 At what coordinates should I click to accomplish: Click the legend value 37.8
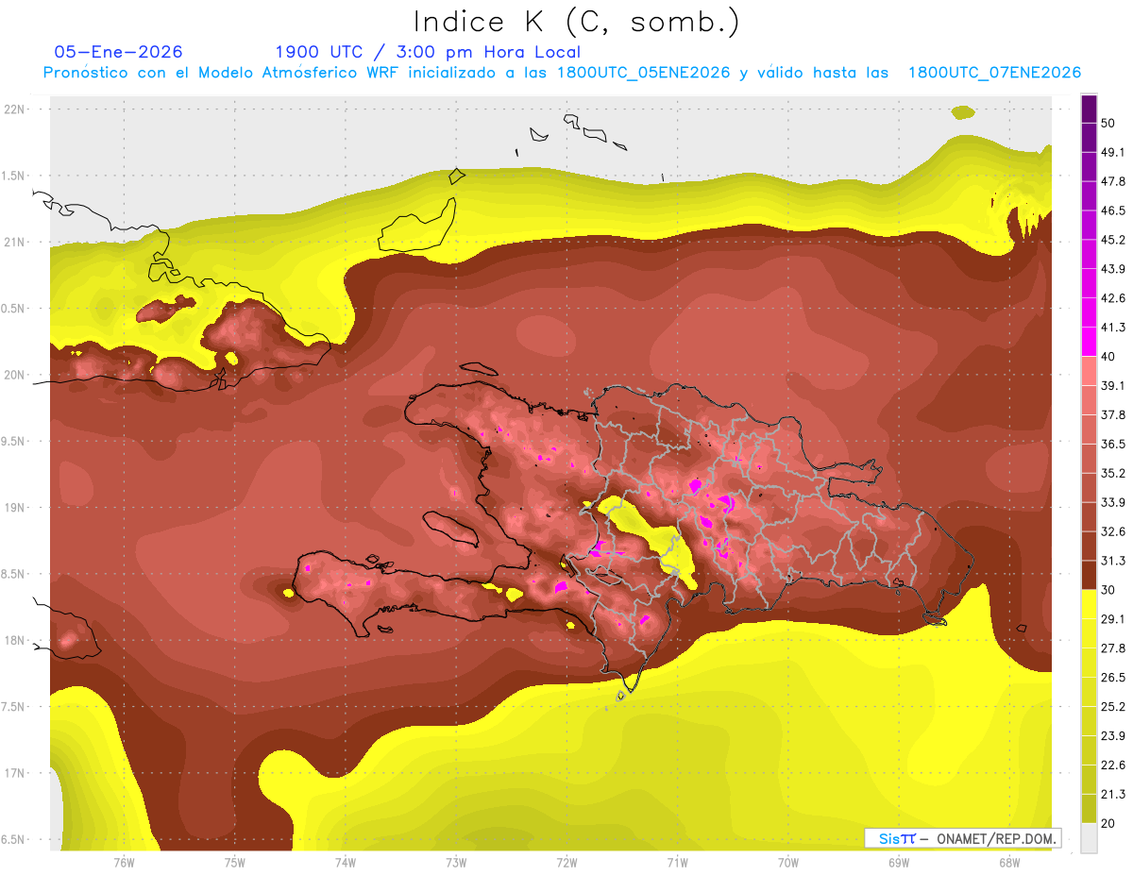(x=1113, y=414)
